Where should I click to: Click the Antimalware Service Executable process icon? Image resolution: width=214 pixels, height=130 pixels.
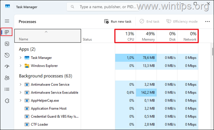(x=27, y=93)
